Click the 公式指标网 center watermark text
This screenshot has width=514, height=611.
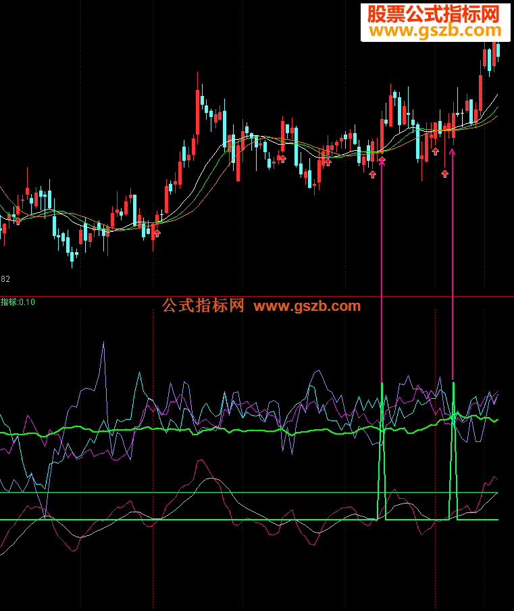(203, 305)
